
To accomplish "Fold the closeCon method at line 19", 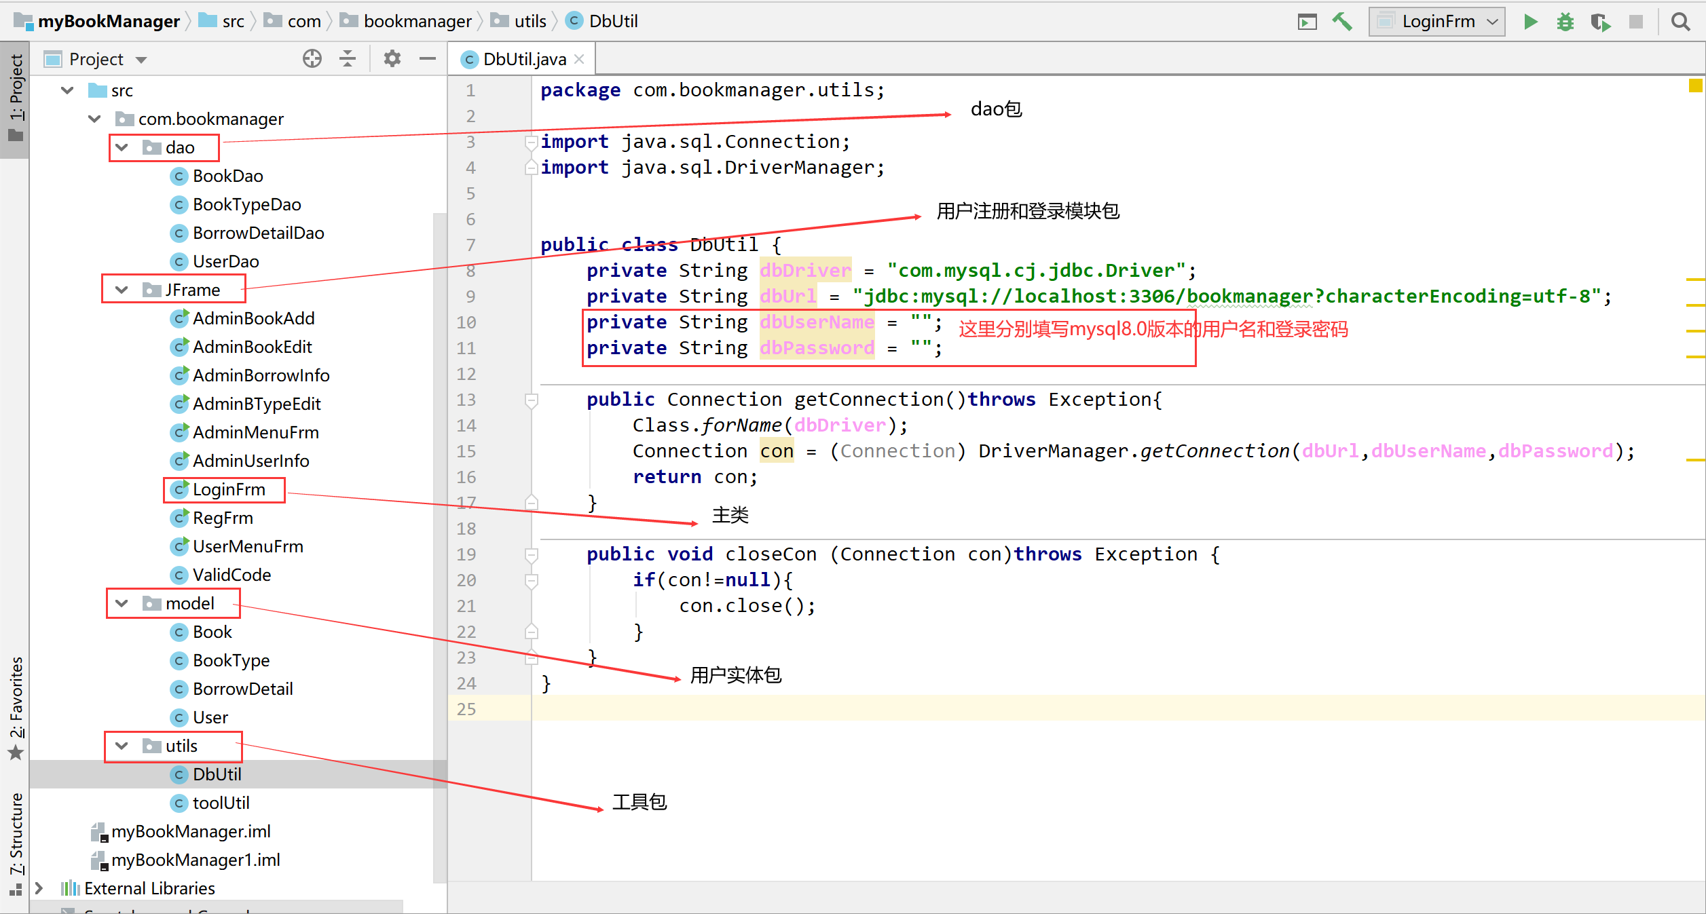I will click(x=532, y=555).
